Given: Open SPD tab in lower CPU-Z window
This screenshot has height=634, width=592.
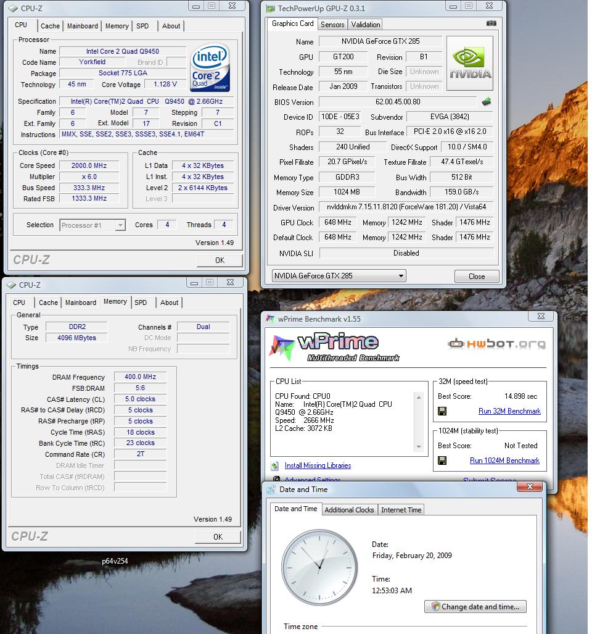Looking at the screenshot, I should pyautogui.click(x=141, y=302).
